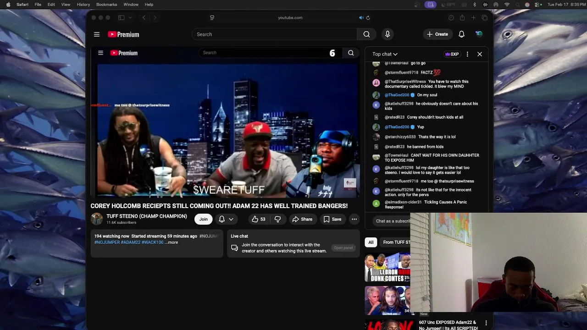Focus the main YouTube search field
The image size is (587, 330).
point(274,34)
